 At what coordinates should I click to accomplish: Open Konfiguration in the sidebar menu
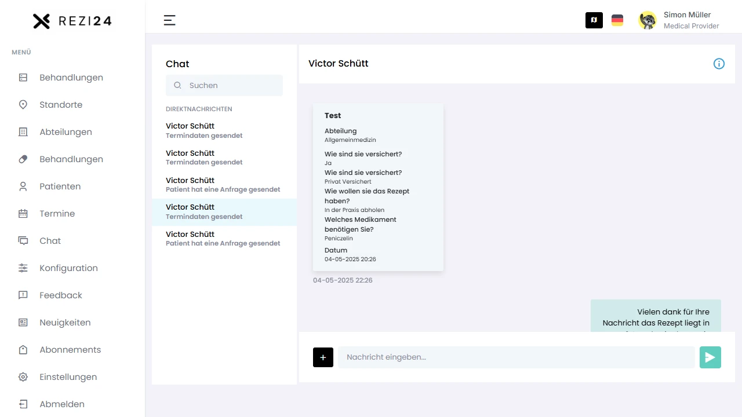pyautogui.click(x=68, y=268)
